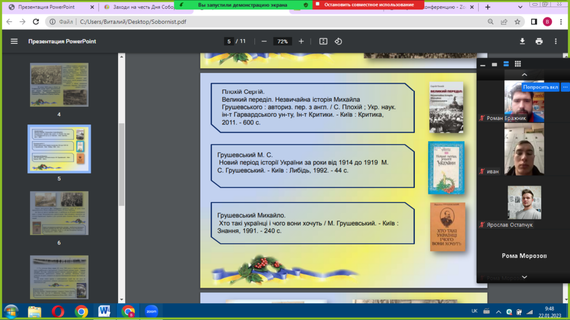Open the Заходи на честь Дня Соборності tab
Image resolution: width=570 pixels, height=320 pixels.
pyautogui.click(x=139, y=7)
